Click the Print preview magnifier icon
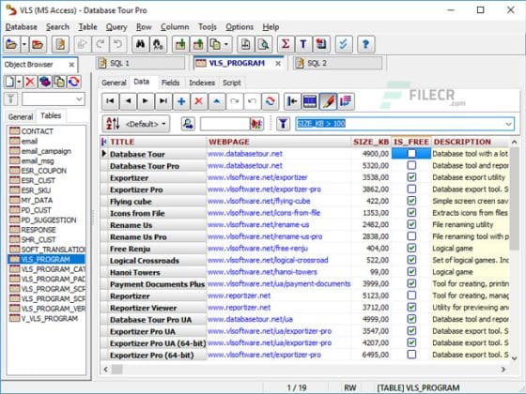The image size is (526, 394). (263, 44)
